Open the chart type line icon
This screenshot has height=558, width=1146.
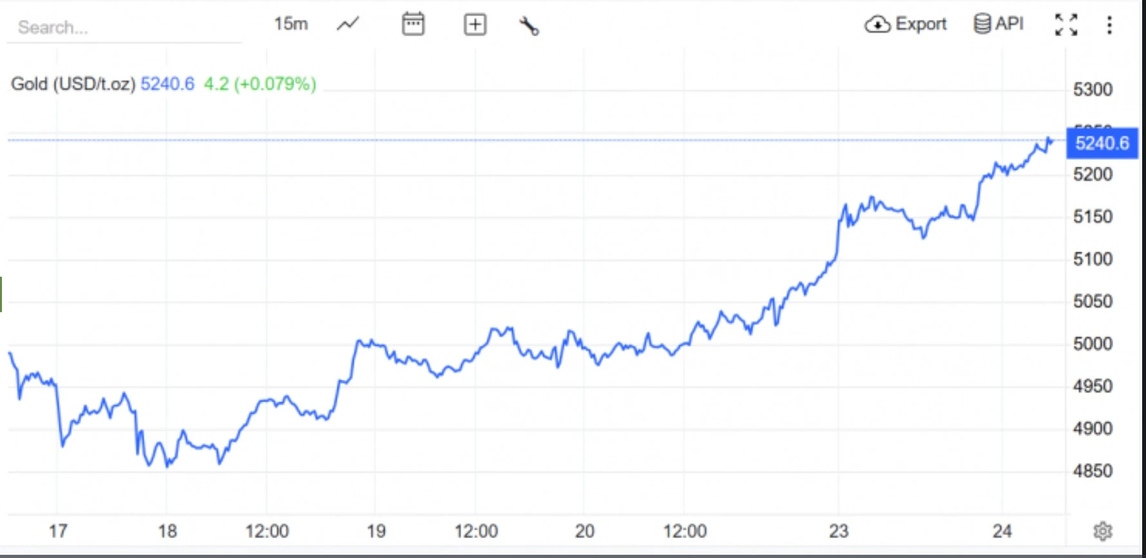tap(348, 24)
